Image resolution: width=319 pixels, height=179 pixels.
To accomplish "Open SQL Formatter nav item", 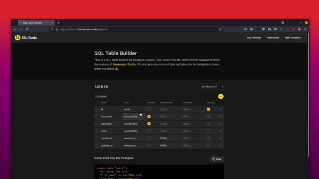I will pos(254,38).
